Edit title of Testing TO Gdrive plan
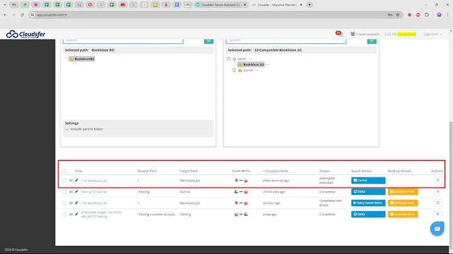The image size is (453, 254). point(76,191)
